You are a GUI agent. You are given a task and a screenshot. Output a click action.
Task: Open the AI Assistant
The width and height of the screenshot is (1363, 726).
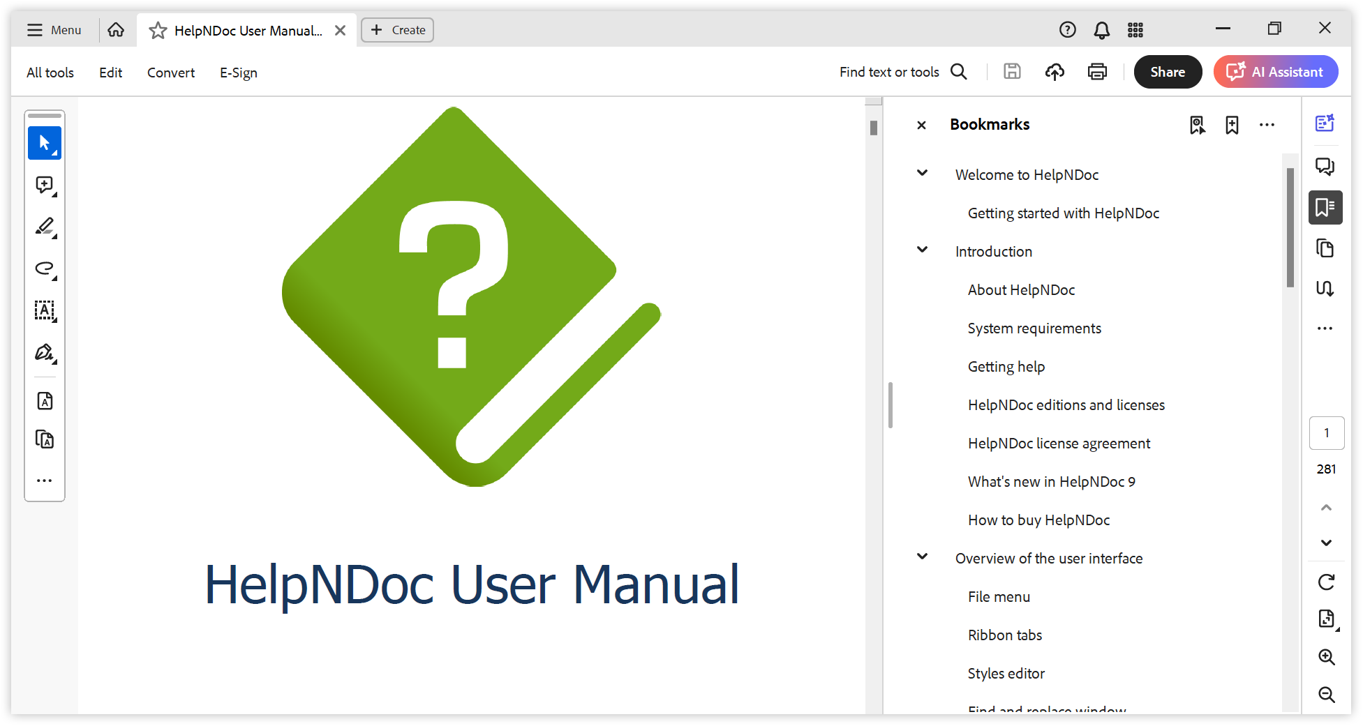pos(1276,72)
